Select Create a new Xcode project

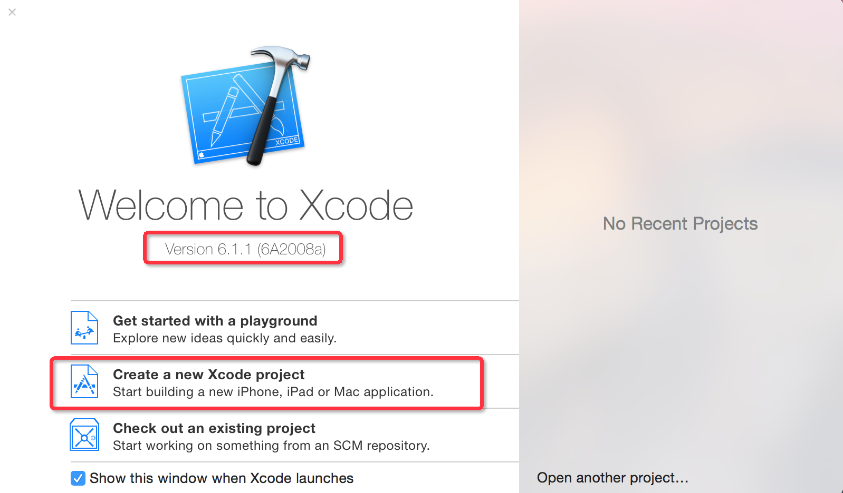coord(208,374)
